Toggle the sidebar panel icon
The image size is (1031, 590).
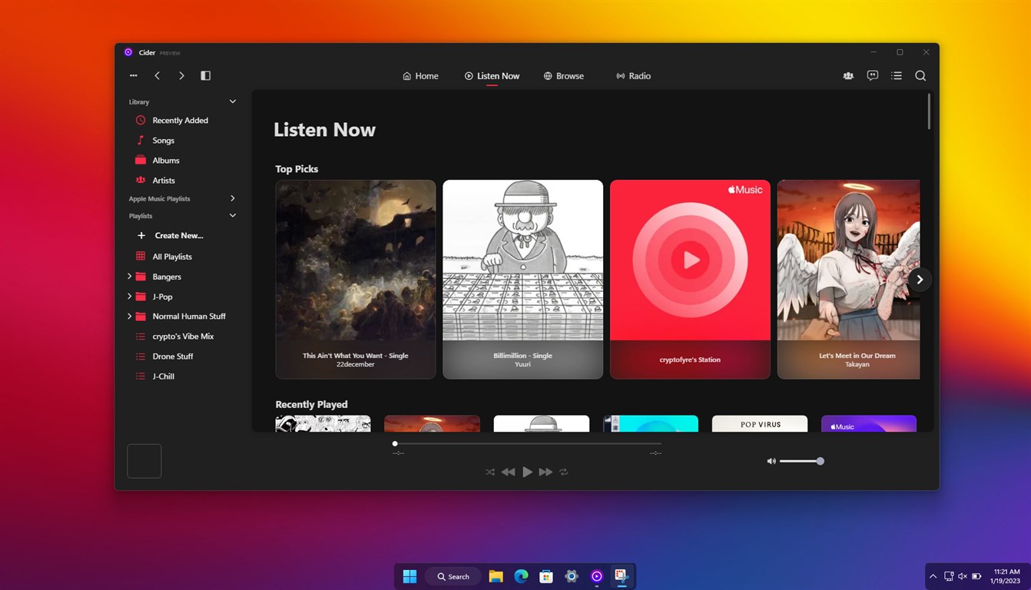205,75
